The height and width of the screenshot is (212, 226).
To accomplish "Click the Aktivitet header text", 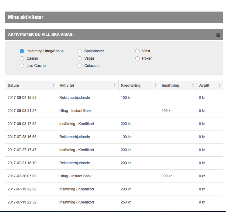I will tap(67, 85).
